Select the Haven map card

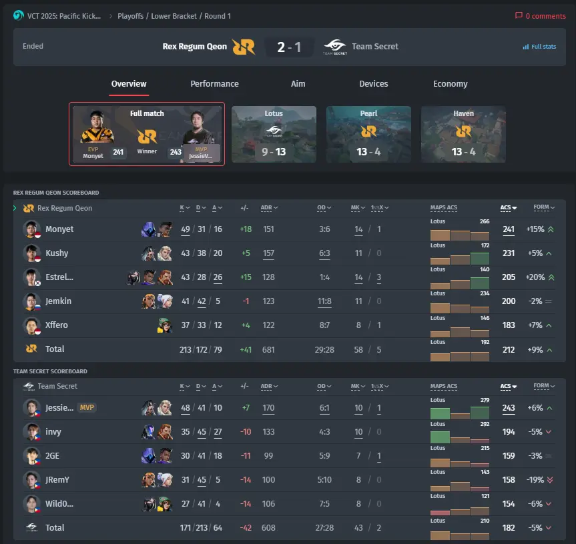[x=464, y=134]
